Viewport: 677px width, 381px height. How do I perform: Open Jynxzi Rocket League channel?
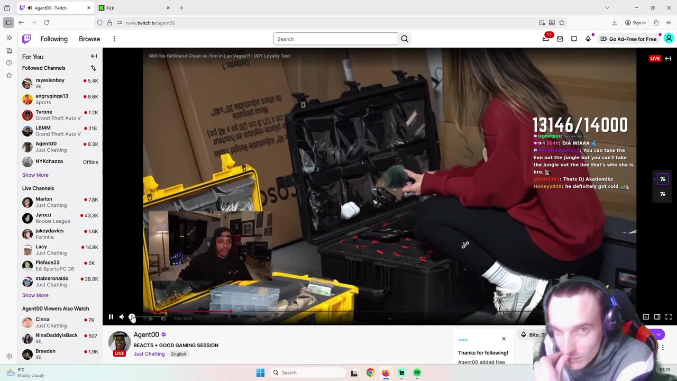point(60,218)
